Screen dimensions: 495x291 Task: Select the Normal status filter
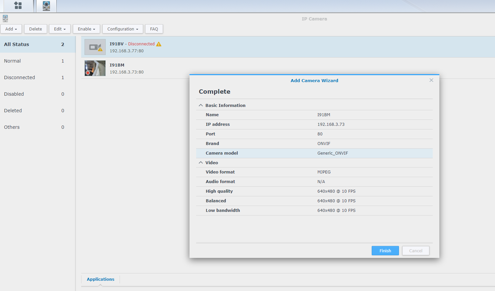point(13,61)
